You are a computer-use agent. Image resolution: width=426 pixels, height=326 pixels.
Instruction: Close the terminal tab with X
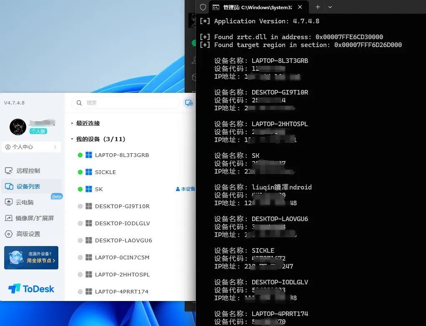point(300,7)
